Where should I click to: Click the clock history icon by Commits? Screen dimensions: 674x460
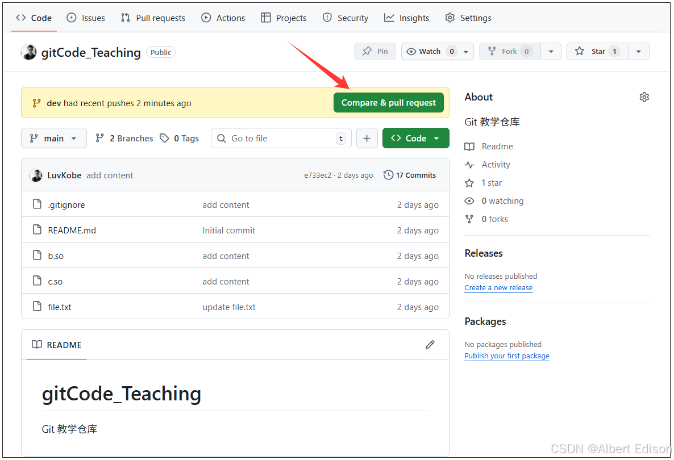pyautogui.click(x=388, y=175)
